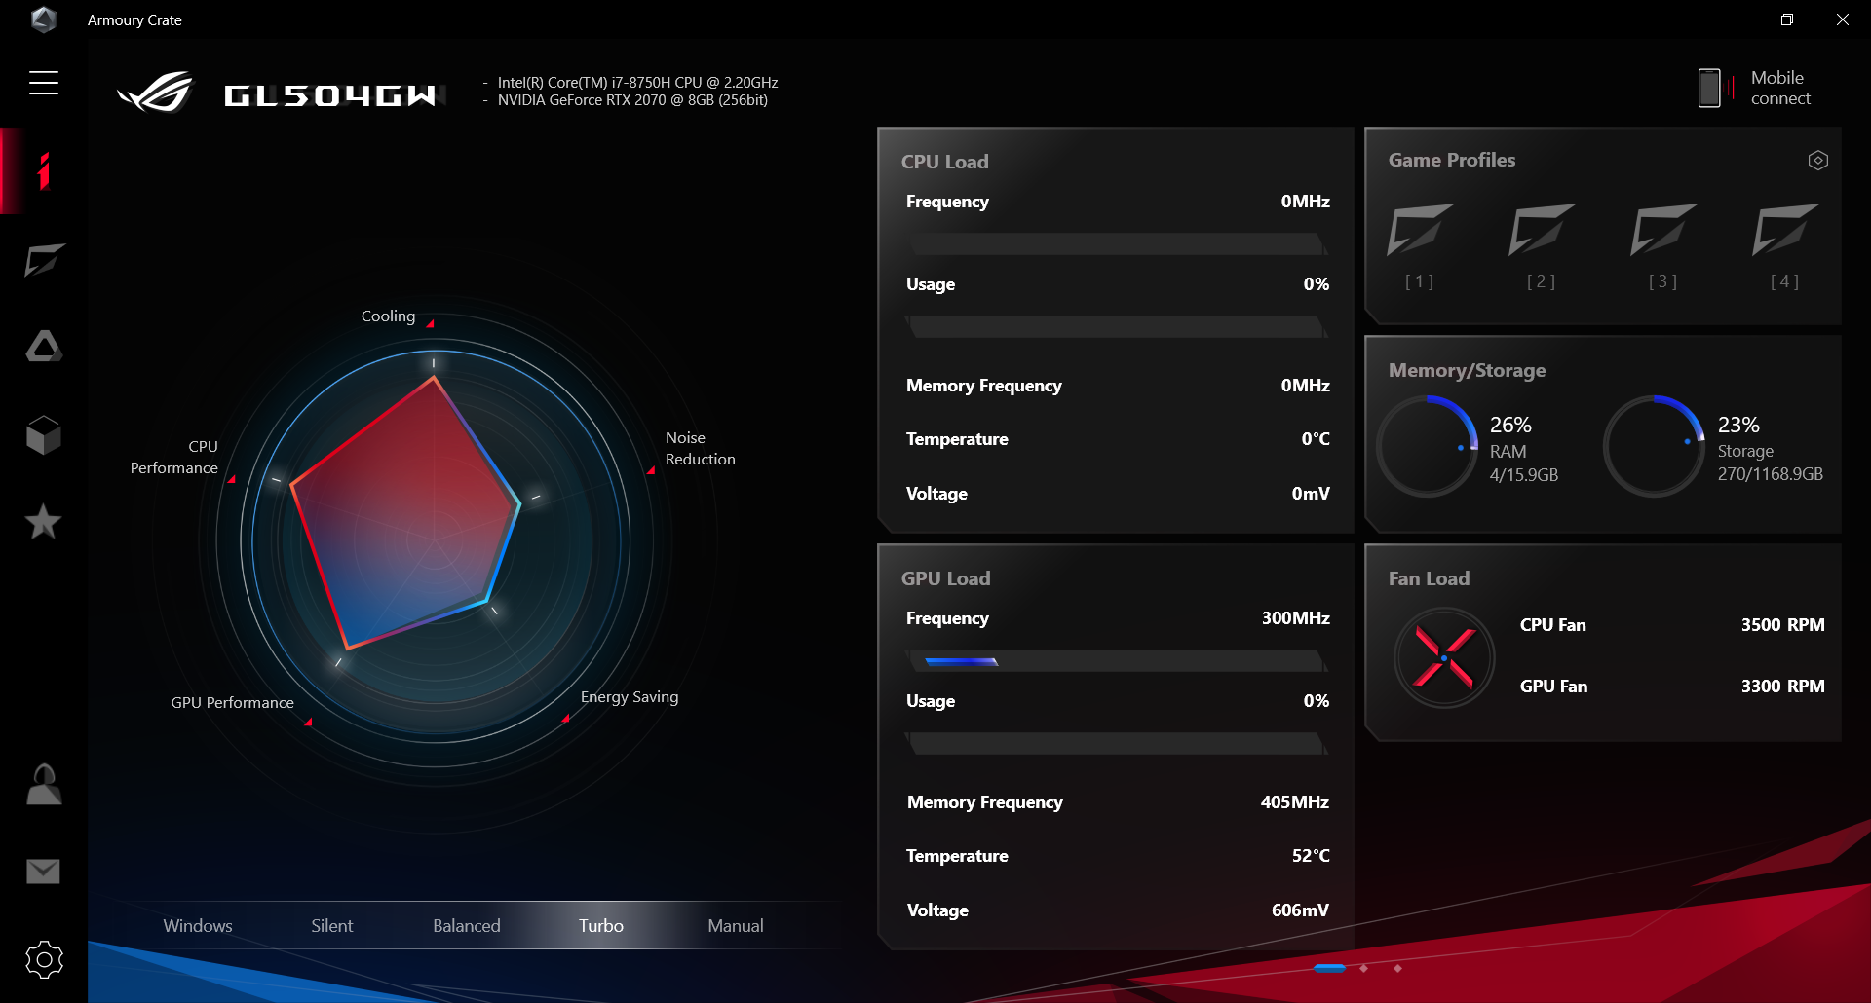Open Game Profiles from the sidebar slash icon

click(x=44, y=260)
